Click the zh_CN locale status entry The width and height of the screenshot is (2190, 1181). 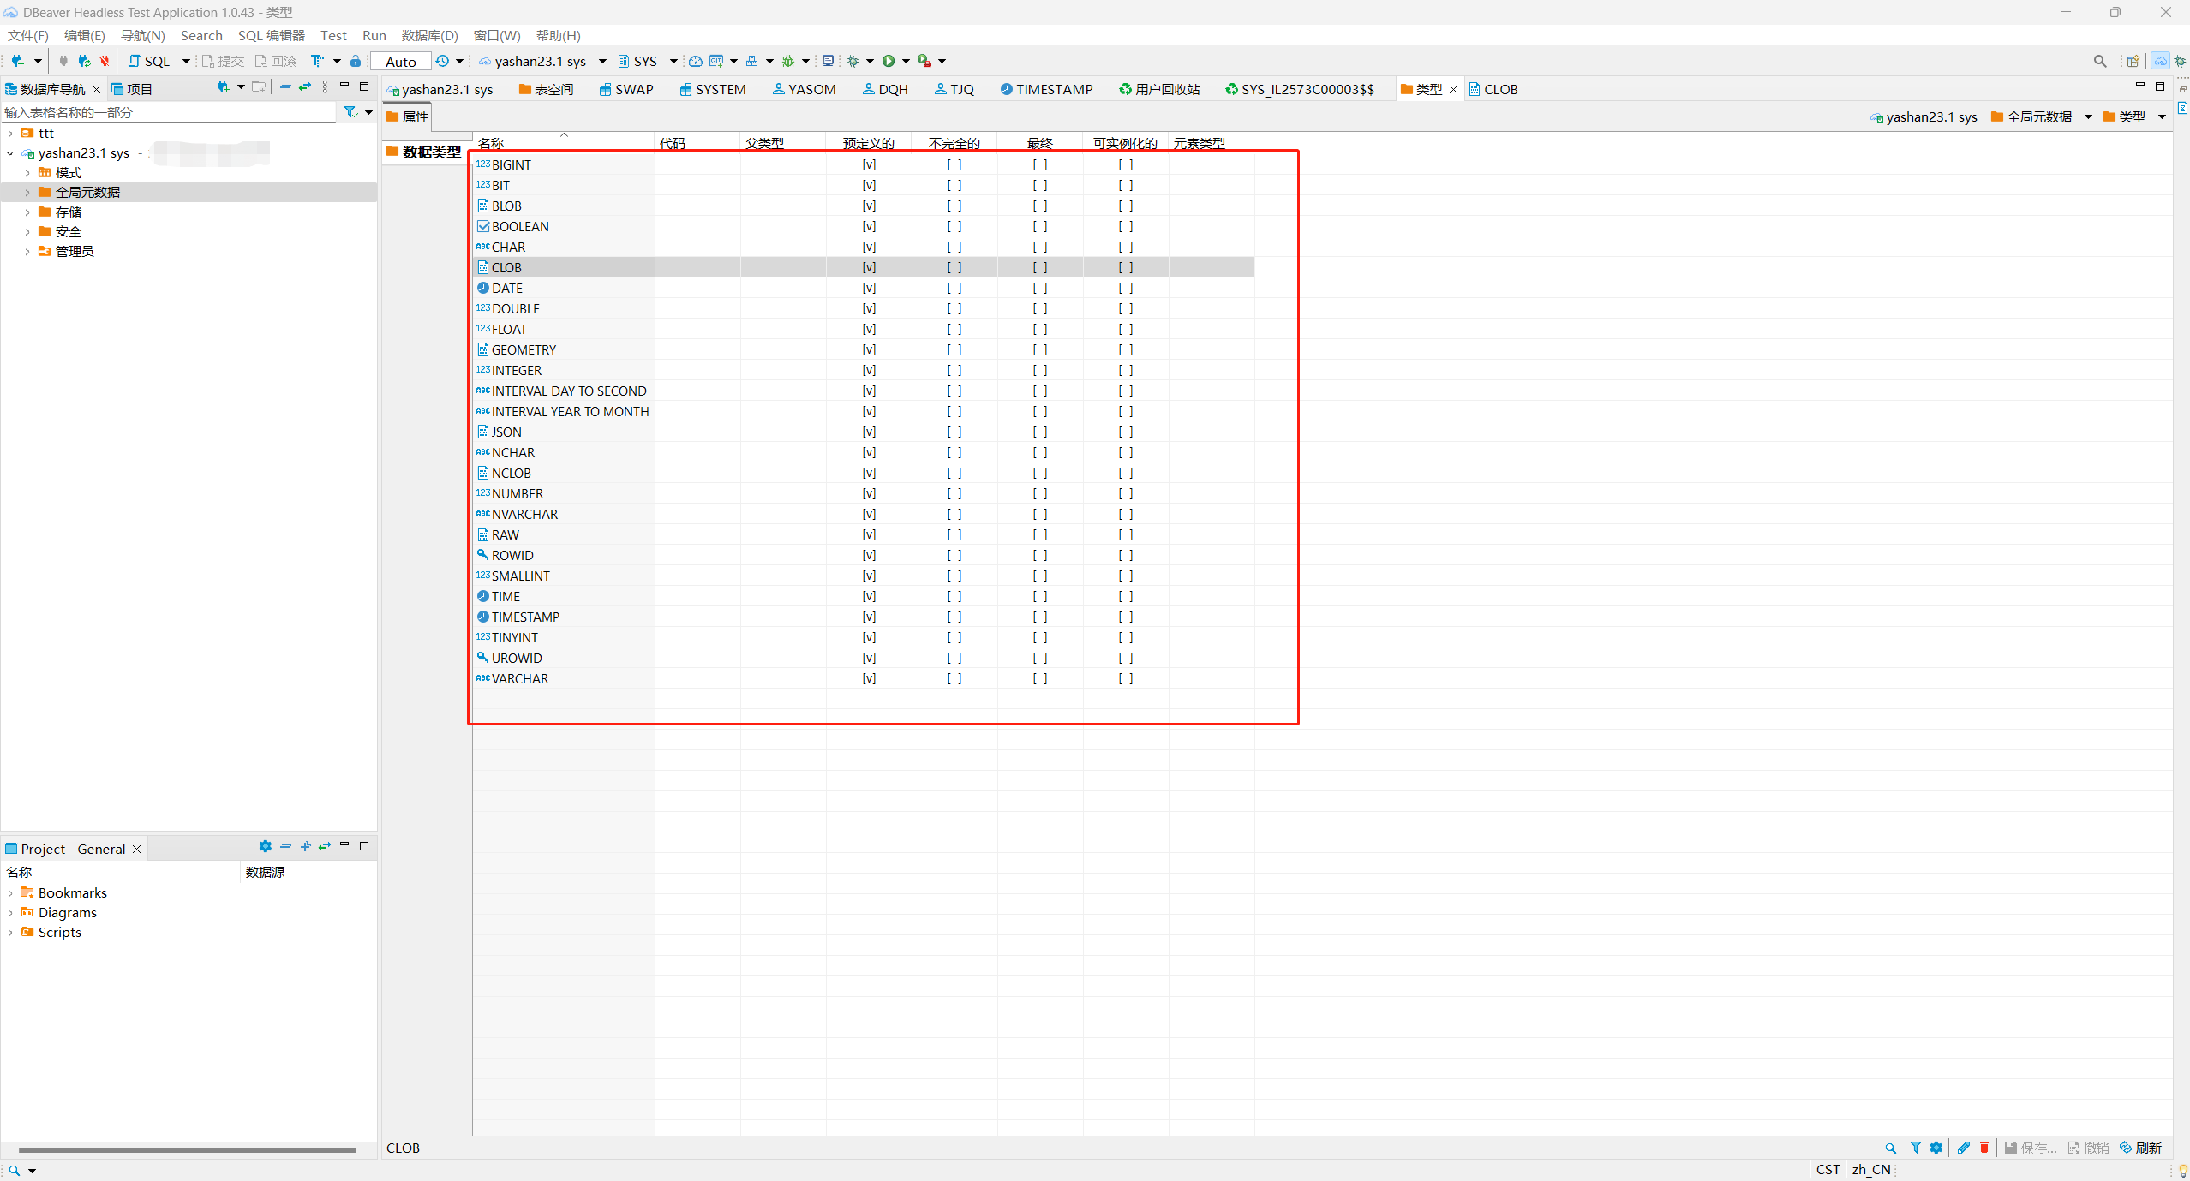coord(1871,1170)
